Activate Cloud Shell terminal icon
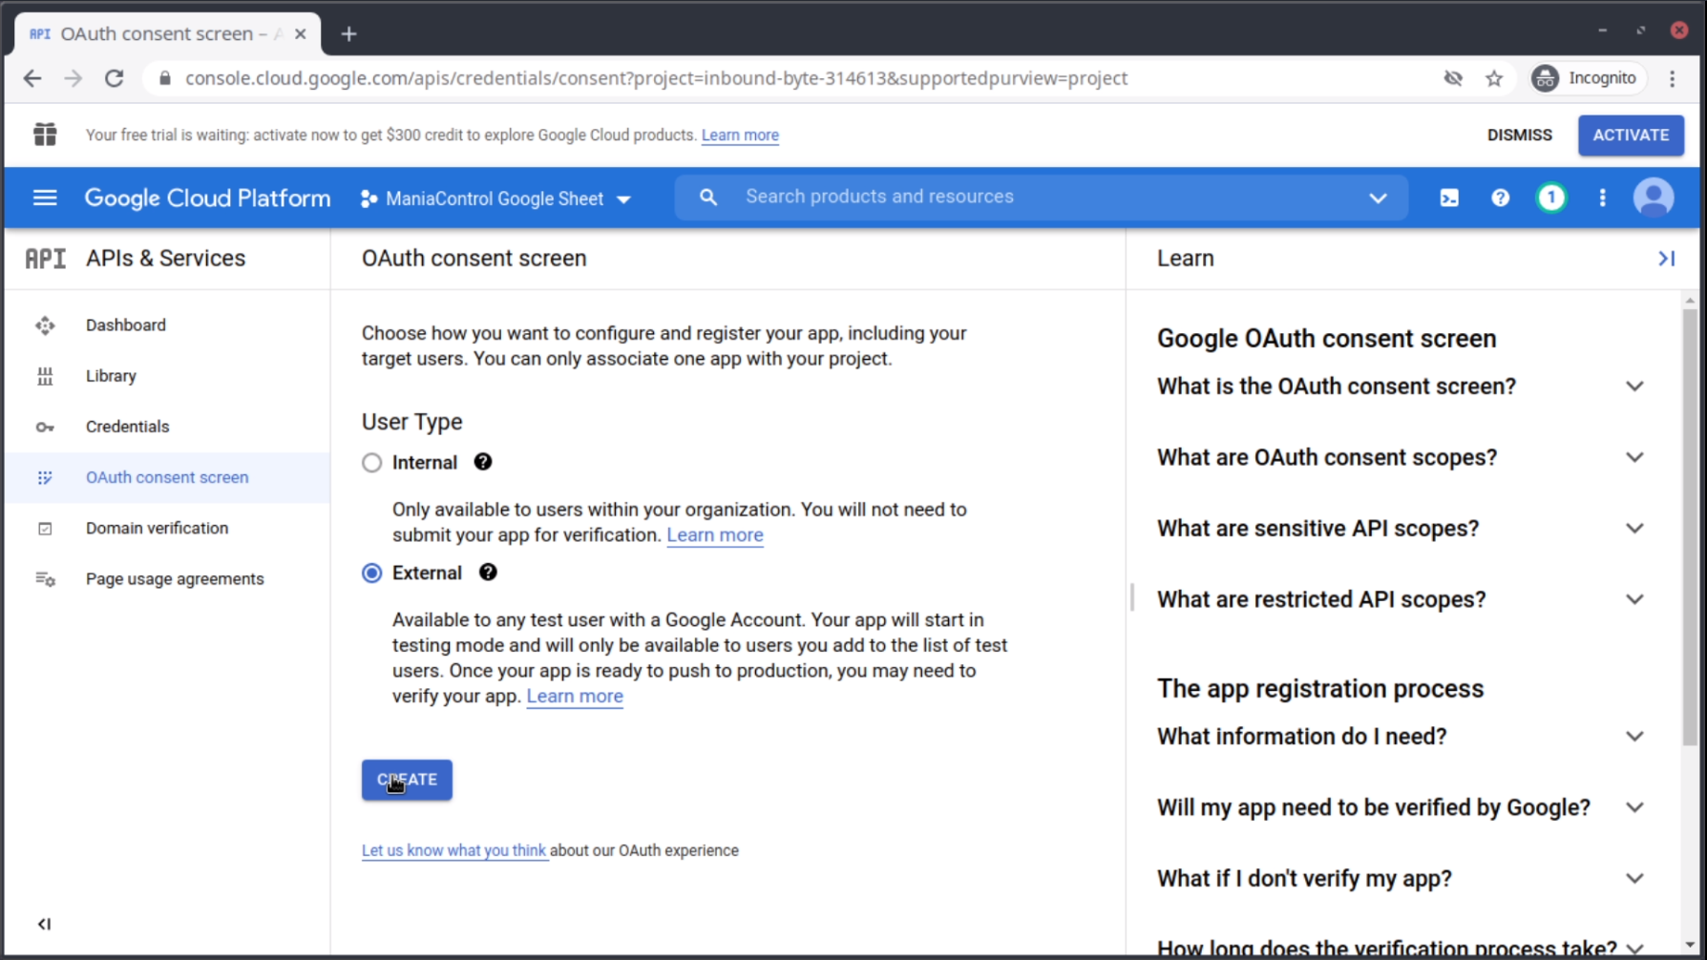Viewport: 1707px width, 960px height. (x=1448, y=198)
